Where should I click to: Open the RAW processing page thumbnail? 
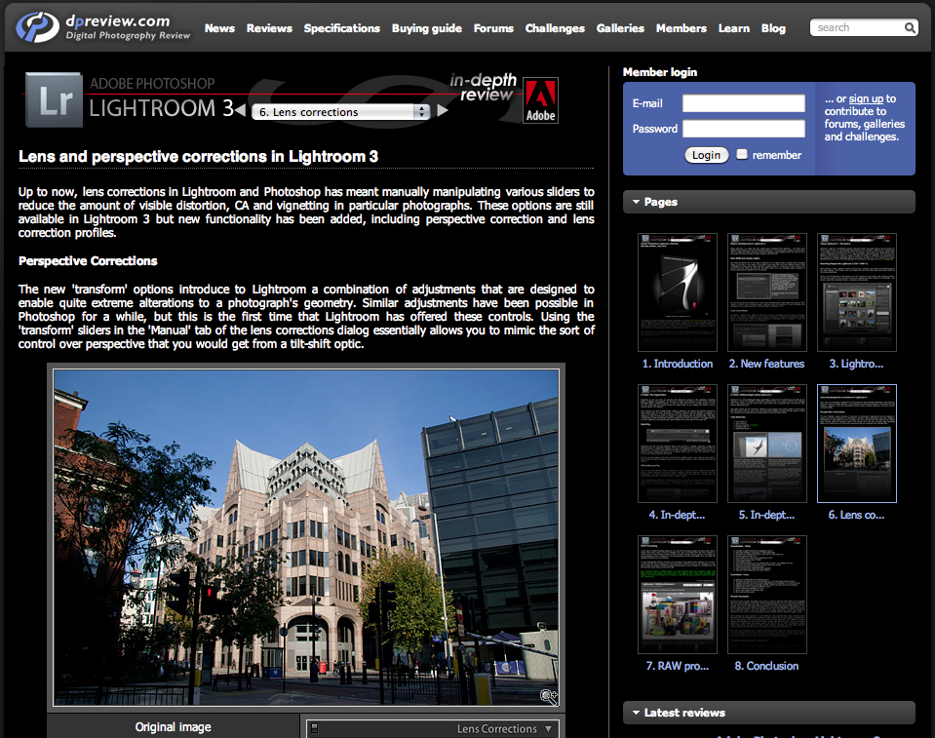tap(678, 595)
